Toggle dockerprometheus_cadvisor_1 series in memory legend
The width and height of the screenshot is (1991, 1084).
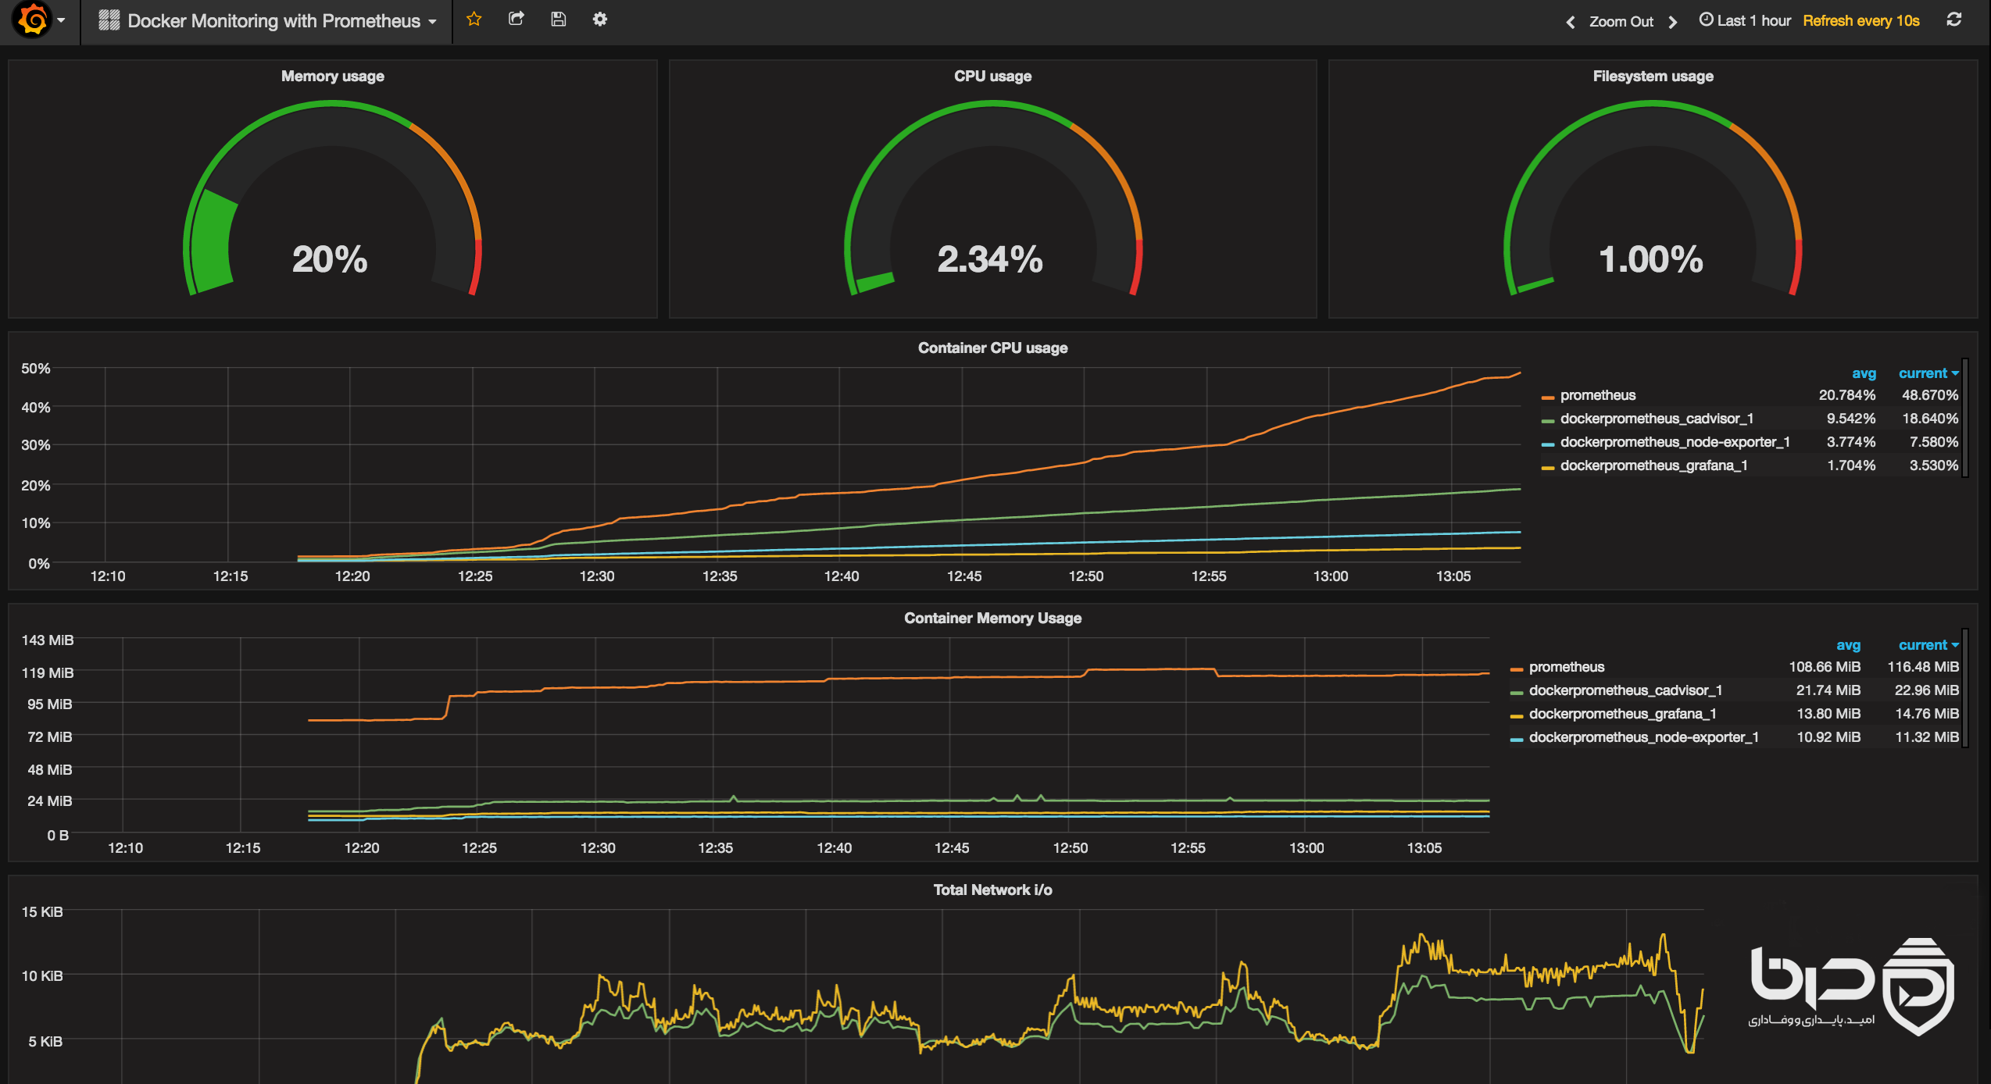(1625, 690)
